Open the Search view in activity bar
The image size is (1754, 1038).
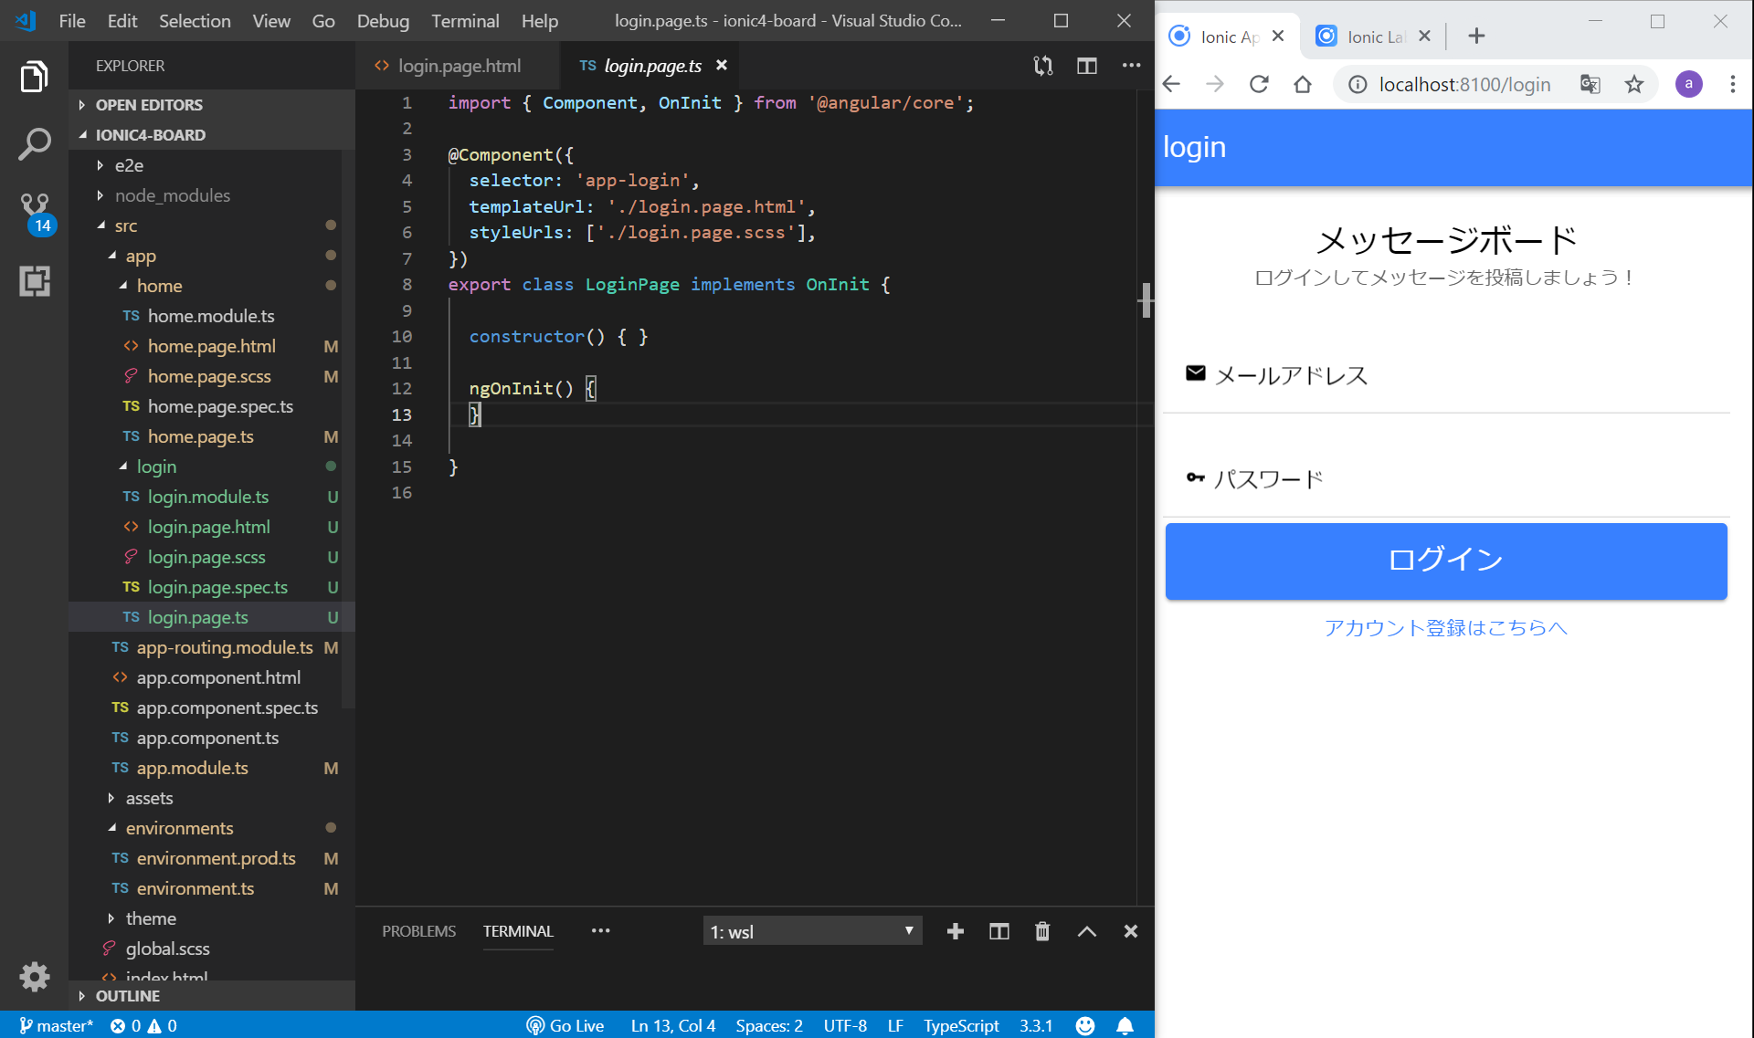(x=34, y=143)
